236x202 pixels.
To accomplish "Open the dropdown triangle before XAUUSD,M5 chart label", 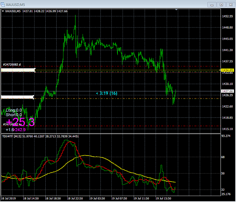I will click(3, 11).
